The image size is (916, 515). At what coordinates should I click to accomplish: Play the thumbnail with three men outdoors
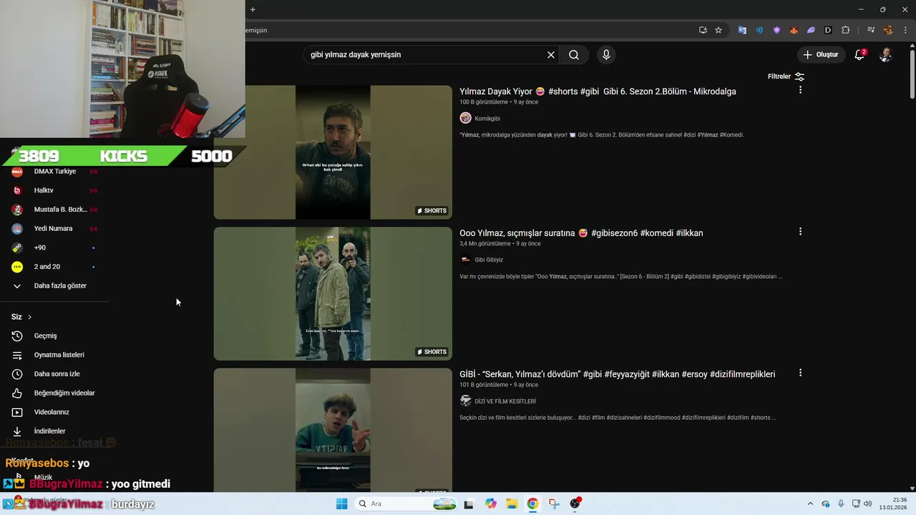[x=333, y=294]
